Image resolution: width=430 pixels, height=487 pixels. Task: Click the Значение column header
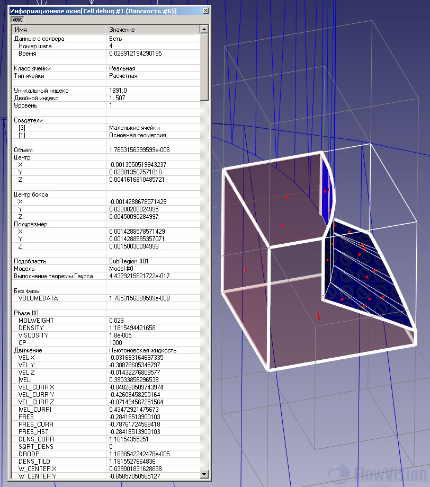[x=153, y=30]
